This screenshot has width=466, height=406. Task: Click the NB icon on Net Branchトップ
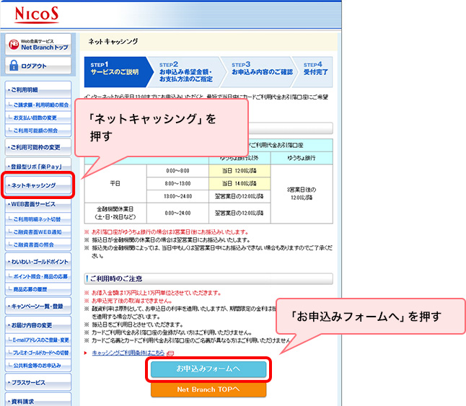tap(13, 44)
